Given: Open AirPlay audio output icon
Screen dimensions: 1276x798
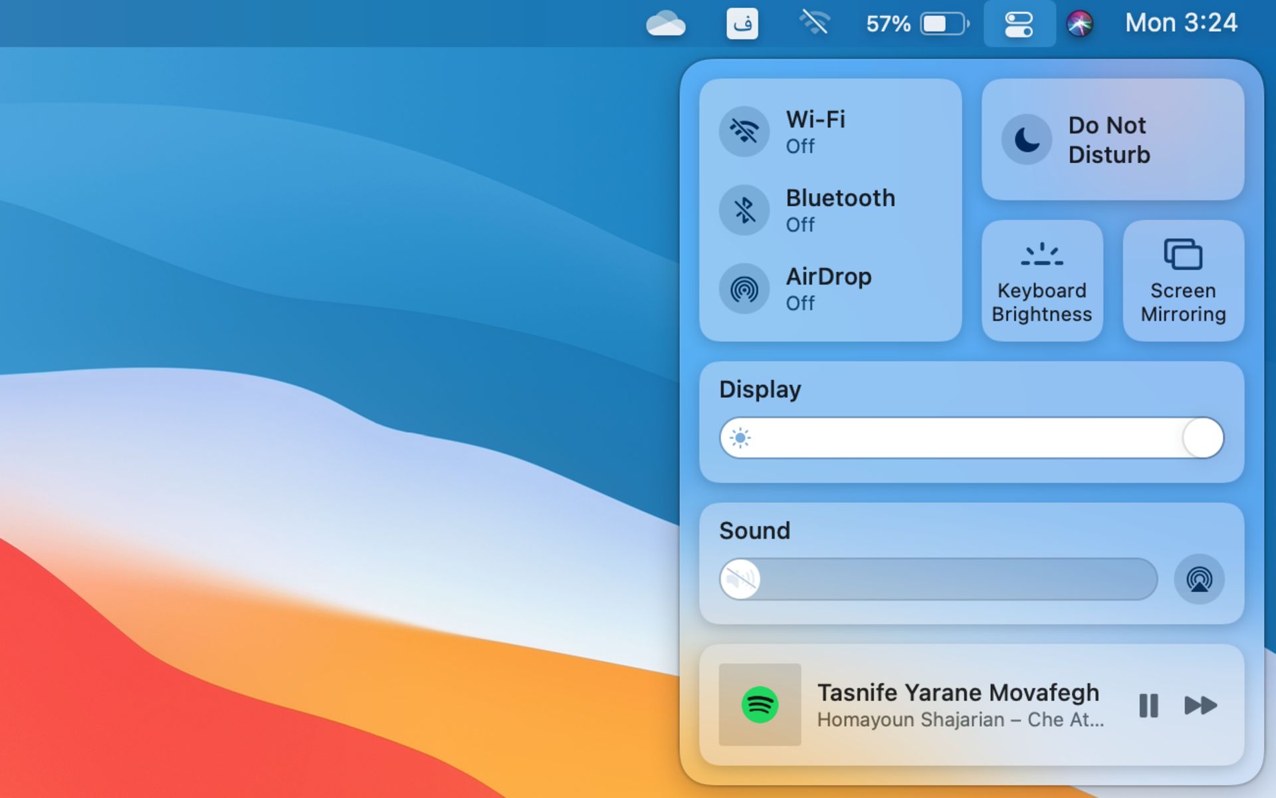Looking at the screenshot, I should tap(1199, 579).
